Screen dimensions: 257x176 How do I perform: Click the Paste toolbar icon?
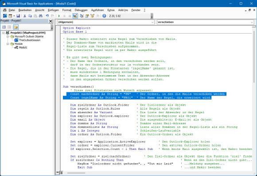pos(35,16)
